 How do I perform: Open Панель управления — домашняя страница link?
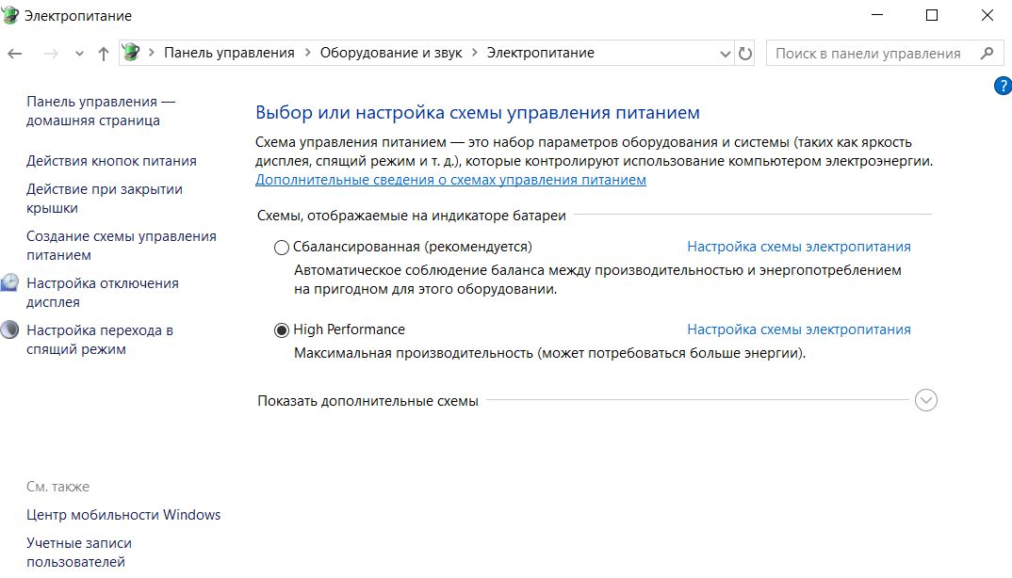pos(101,111)
